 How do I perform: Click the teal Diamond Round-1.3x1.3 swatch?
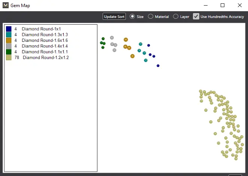click(9, 34)
